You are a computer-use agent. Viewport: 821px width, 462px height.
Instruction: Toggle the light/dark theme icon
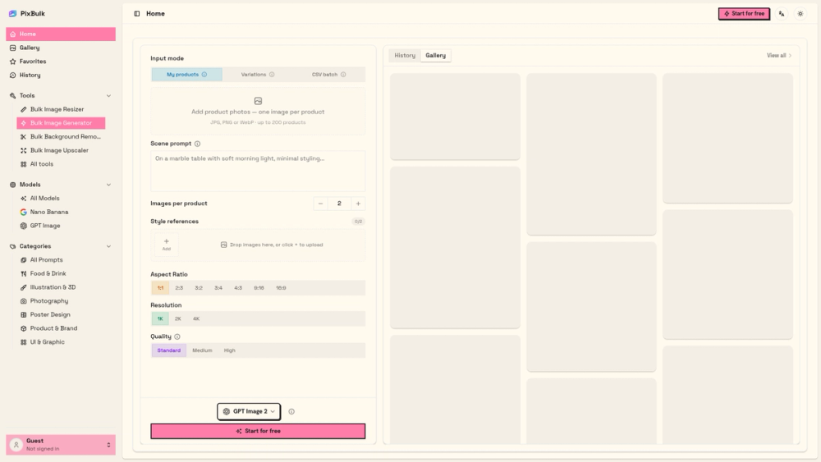pyautogui.click(x=800, y=14)
